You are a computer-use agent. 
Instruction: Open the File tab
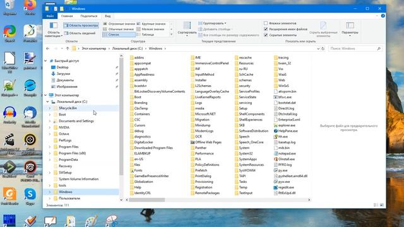pyautogui.click(x=50, y=16)
